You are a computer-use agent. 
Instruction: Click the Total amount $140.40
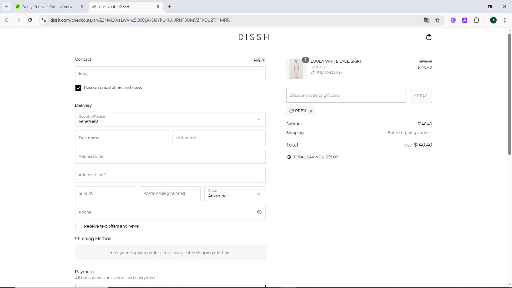pos(423,145)
